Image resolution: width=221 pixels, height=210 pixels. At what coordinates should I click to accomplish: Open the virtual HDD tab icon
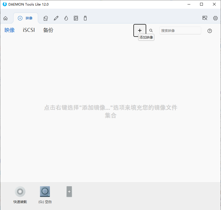point(76,18)
